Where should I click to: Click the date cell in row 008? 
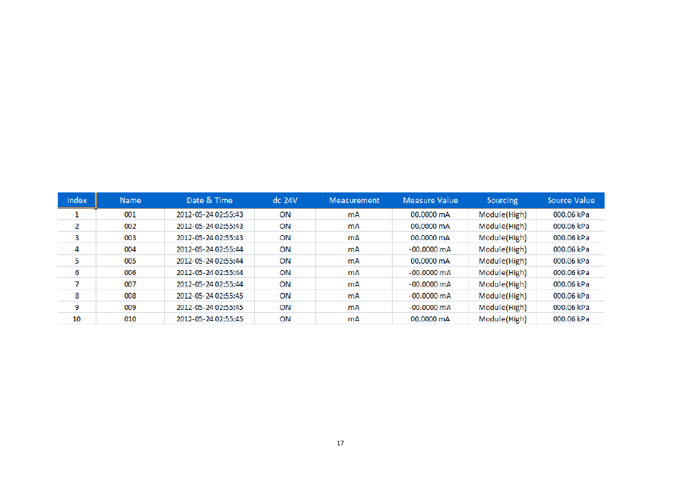tap(210, 296)
